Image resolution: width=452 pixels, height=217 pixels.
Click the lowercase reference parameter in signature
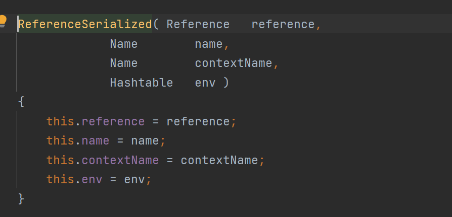pos(283,24)
